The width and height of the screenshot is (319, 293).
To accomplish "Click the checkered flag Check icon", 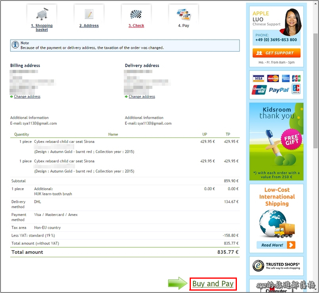I will point(136,14).
